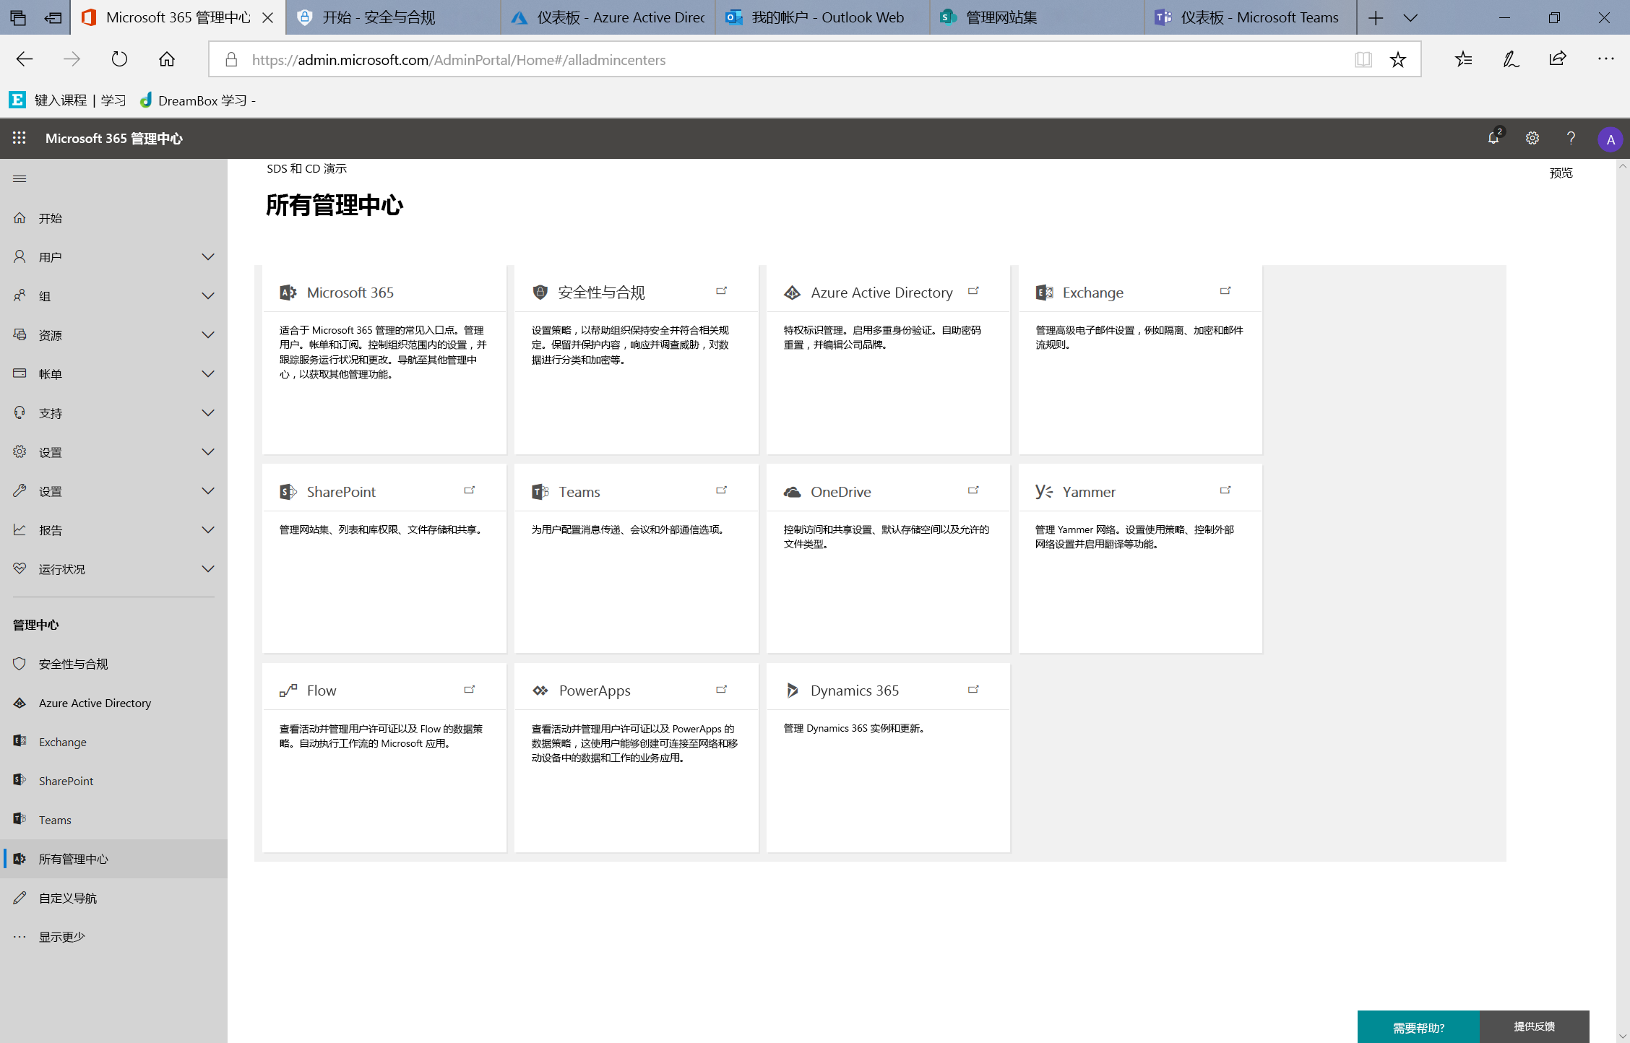Screen dimensions: 1630x1043
Task: Open the app launcher waffle icon
Action: tap(20, 138)
